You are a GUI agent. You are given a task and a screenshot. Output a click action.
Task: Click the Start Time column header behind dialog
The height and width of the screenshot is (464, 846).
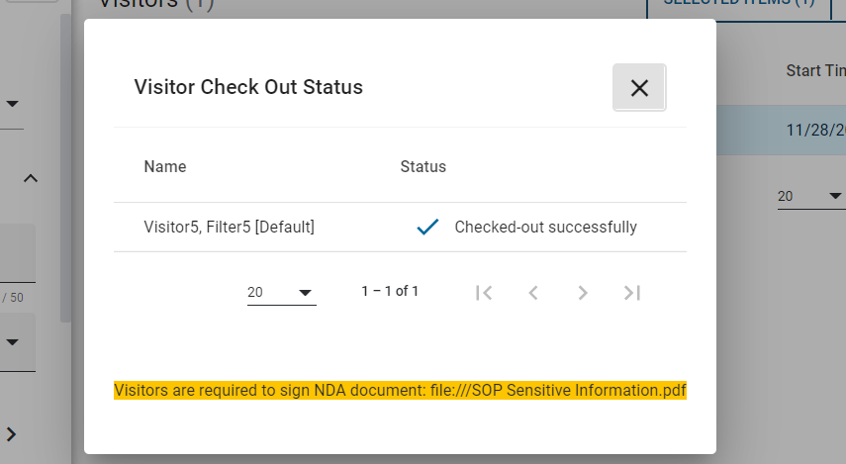pyautogui.click(x=815, y=70)
